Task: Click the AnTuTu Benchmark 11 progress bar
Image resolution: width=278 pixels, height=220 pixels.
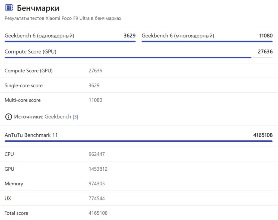Action: 138,141
